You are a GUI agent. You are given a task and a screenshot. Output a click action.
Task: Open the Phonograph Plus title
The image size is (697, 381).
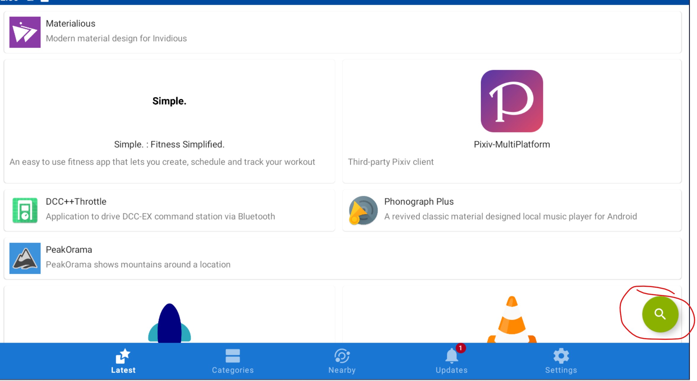pyautogui.click(x=419, y=201)
